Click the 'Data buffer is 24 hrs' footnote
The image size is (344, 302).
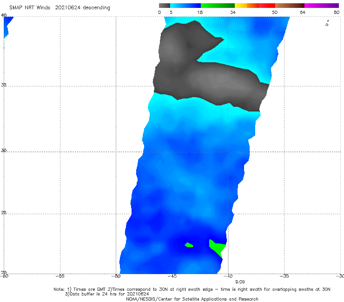click(107, 294)
